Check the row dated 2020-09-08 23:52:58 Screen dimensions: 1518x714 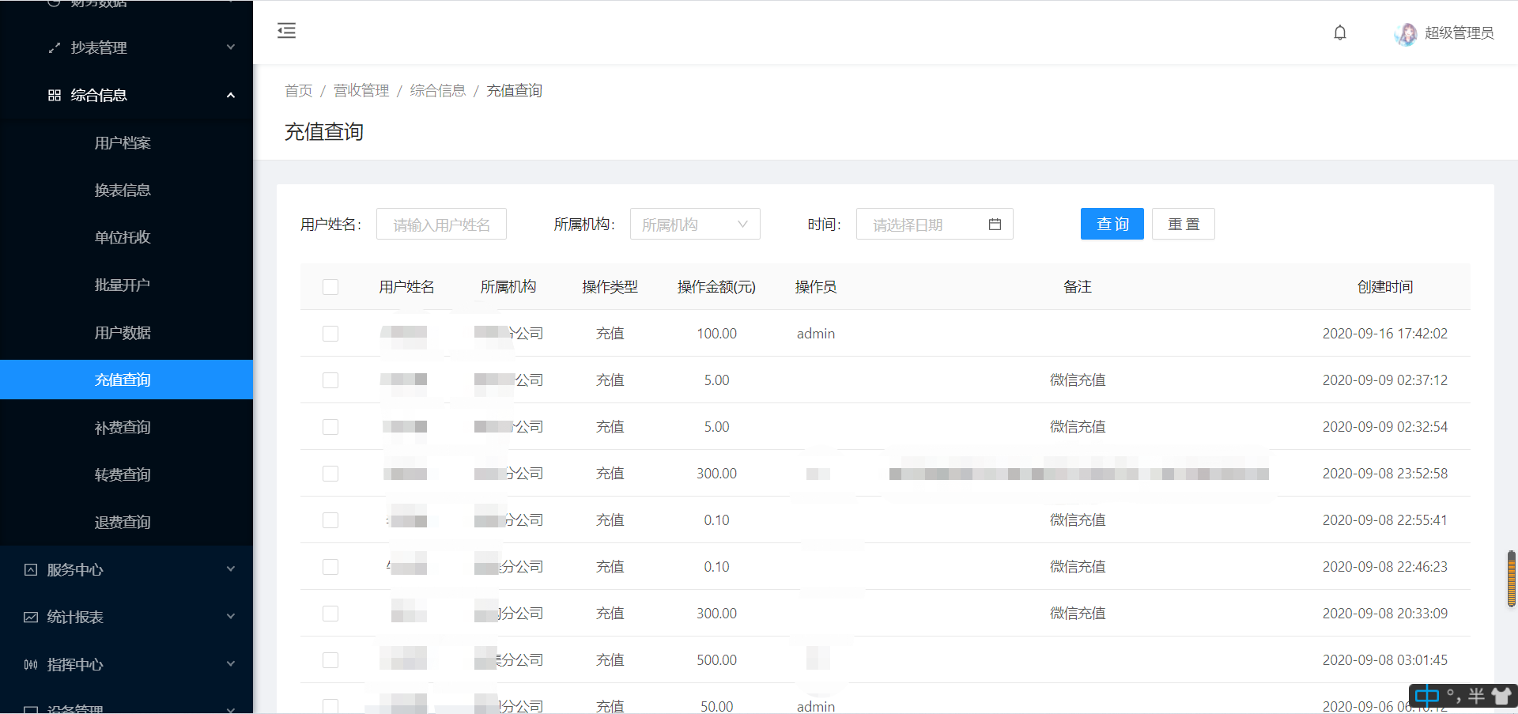330,474
